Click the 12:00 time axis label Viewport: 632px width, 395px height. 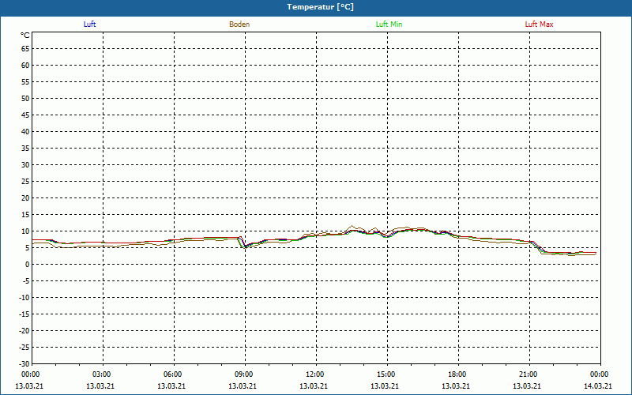(314, 374)
